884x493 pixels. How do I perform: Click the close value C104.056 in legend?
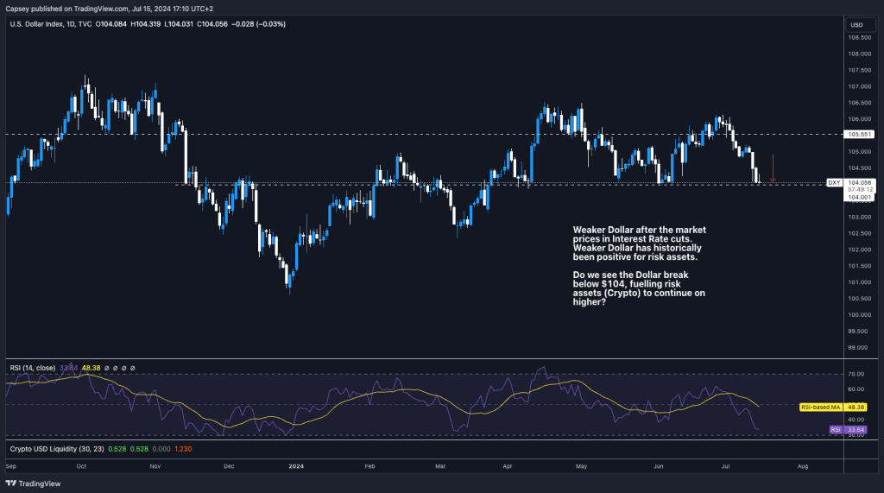(212, 24)
